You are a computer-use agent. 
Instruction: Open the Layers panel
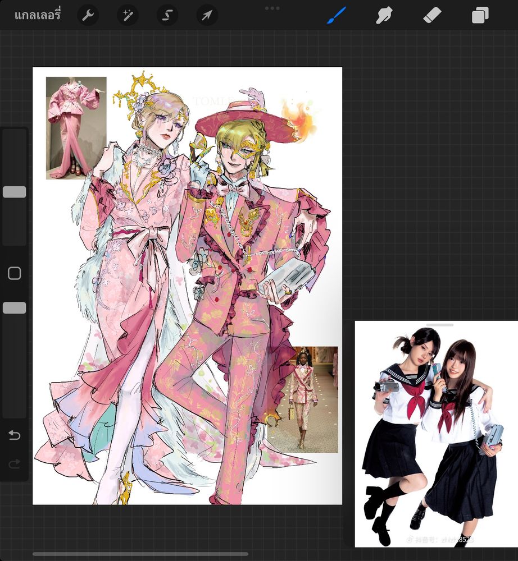point(479,15)
